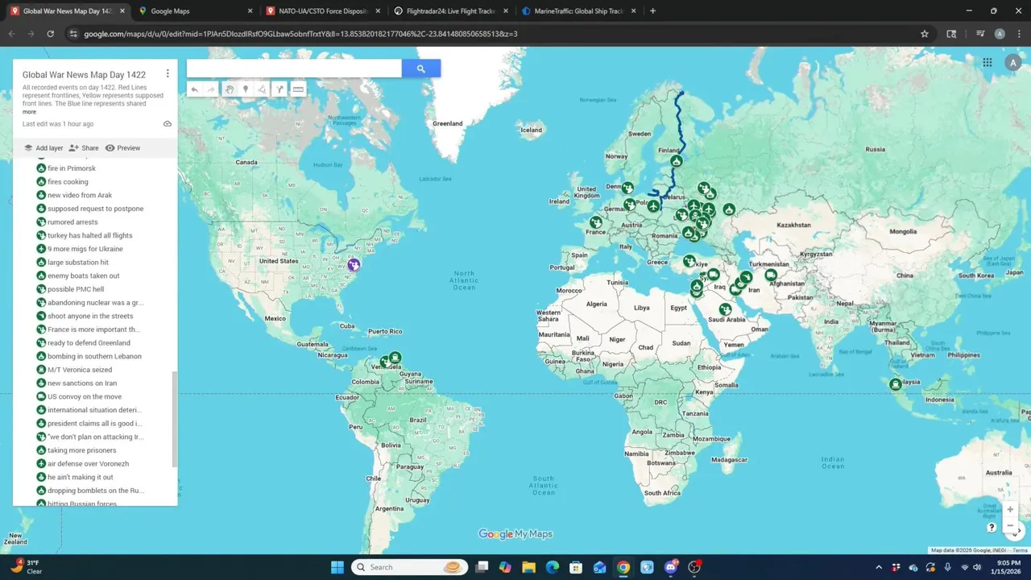Open the Google account avatar on the map

click(x=1012, y=63)
